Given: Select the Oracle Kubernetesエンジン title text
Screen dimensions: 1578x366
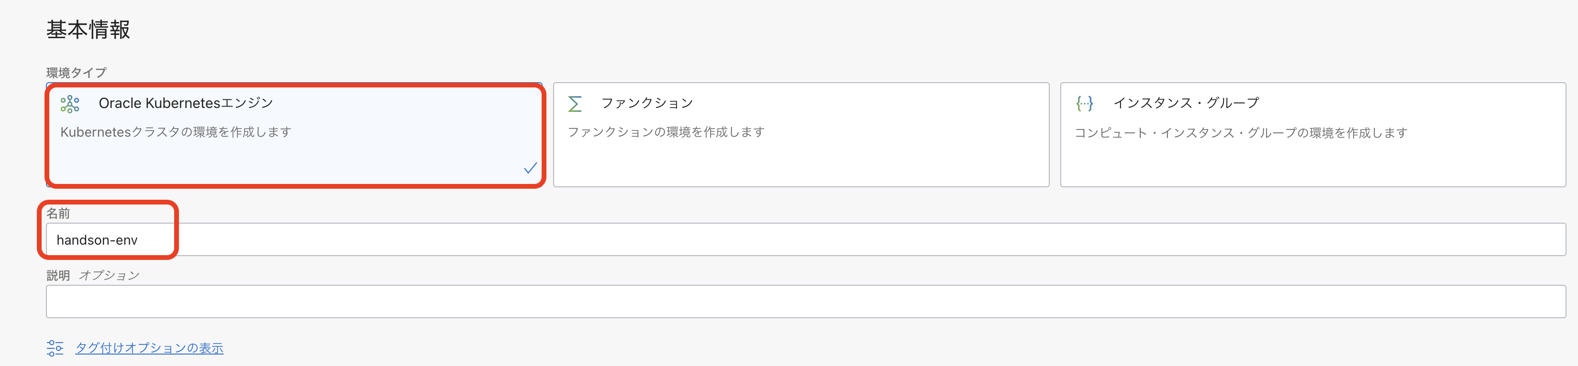Looking at the screenshot, I should (186, 103).
